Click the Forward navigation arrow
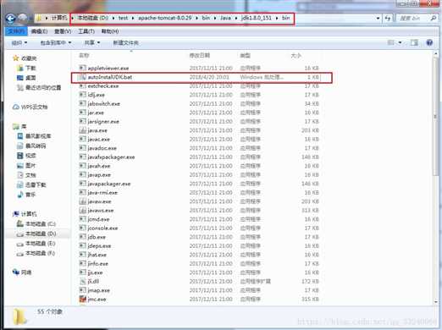This screenshot has width=442, height=330. (23, 19)
